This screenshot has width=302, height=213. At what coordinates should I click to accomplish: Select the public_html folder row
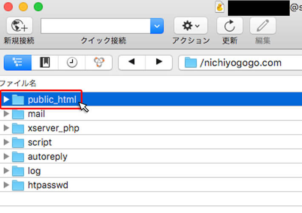151,99
